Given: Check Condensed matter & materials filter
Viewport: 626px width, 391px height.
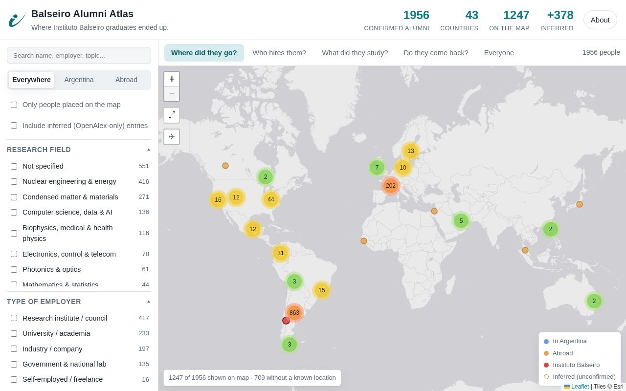Looking at the screenshot, I should [x=14, y=197].
